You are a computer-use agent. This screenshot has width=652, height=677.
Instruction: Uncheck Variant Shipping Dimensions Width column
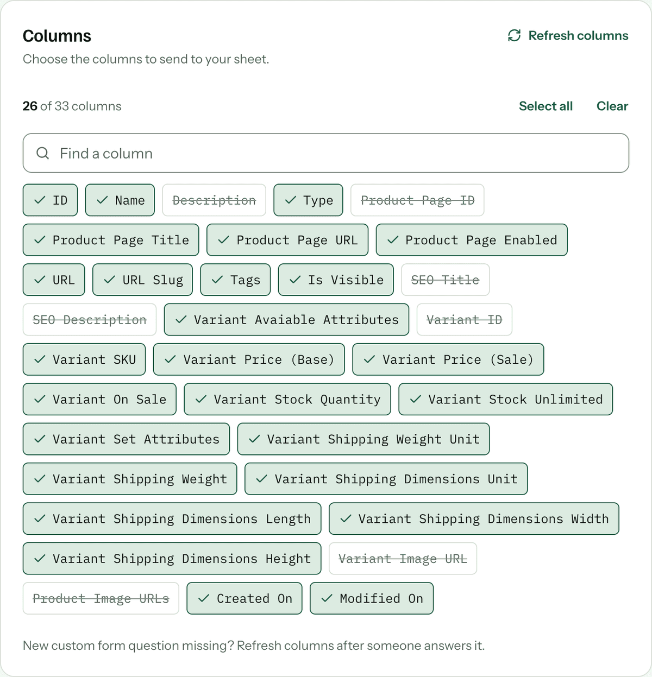[x=474, y=518]
